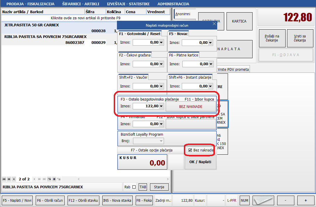Image resolution: width=316 pixels, height=207 pixels.
Task: Close the Naplati maloprodajni račun dialog
Action: [214, 25]
